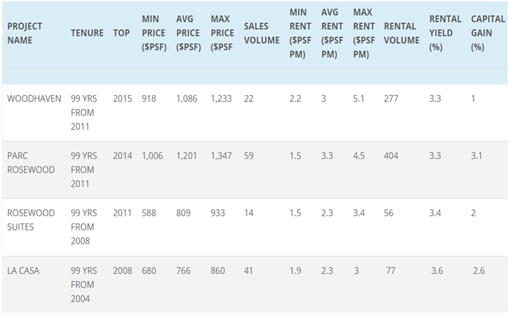This screenshot has width=509, height=314.
Task: Click min price value 1,006
Action: pyautogui.click(x=152, y=156)
